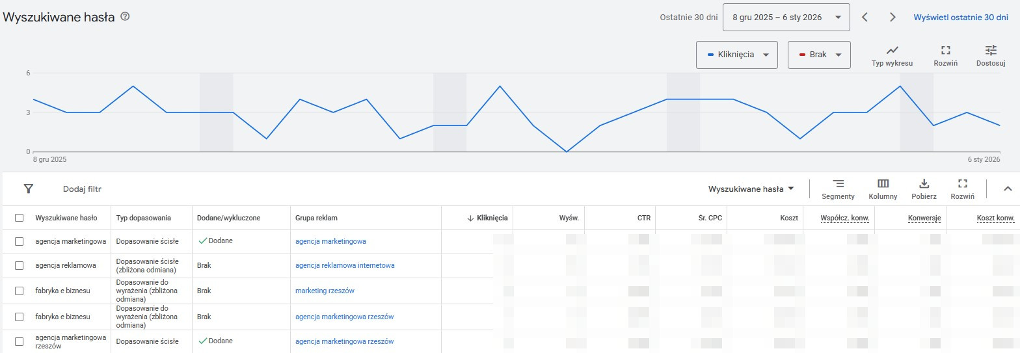Open the Typ wykresu chart type icon
Screen dimensions: 1020x353
pos(892,51)
